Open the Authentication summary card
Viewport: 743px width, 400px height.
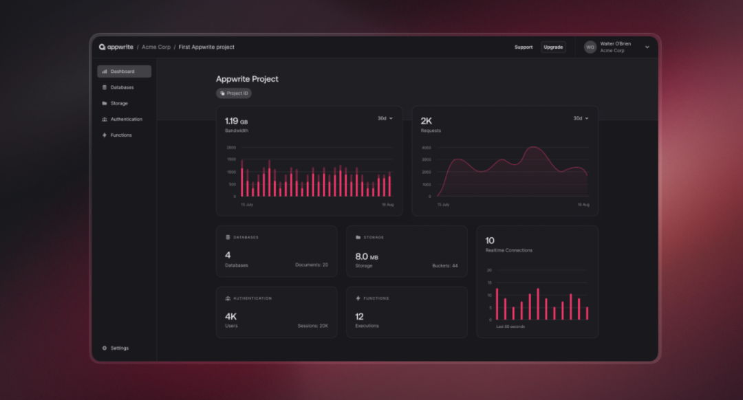click(x=277, y=312)
